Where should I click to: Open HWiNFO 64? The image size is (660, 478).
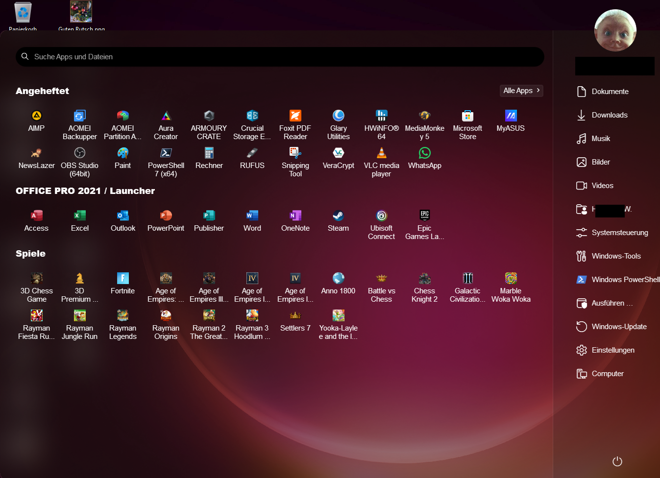[x=381, y=125]
